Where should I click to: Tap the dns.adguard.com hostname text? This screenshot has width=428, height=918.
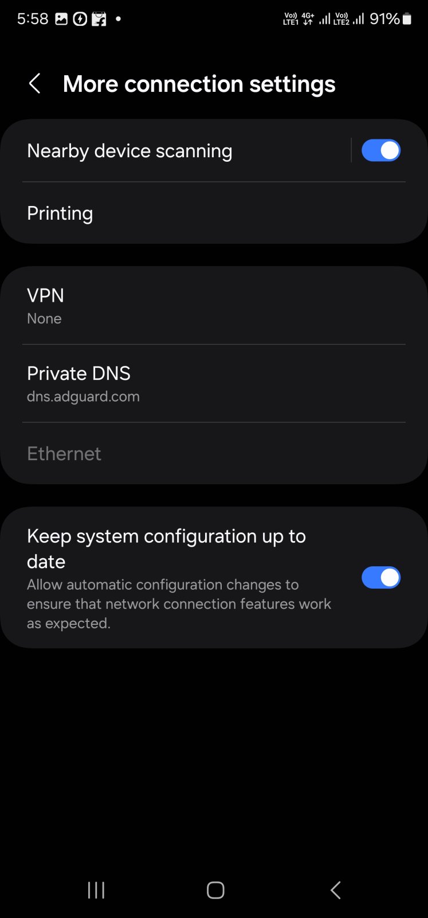pyautogui.click(x=83, y=396)
